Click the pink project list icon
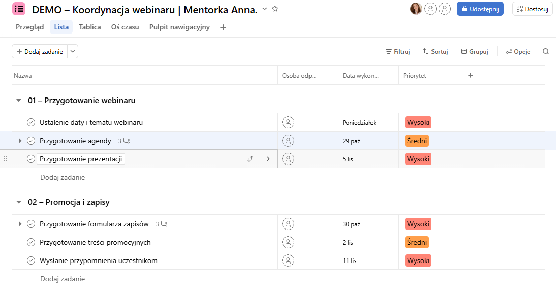 [19, 9]
